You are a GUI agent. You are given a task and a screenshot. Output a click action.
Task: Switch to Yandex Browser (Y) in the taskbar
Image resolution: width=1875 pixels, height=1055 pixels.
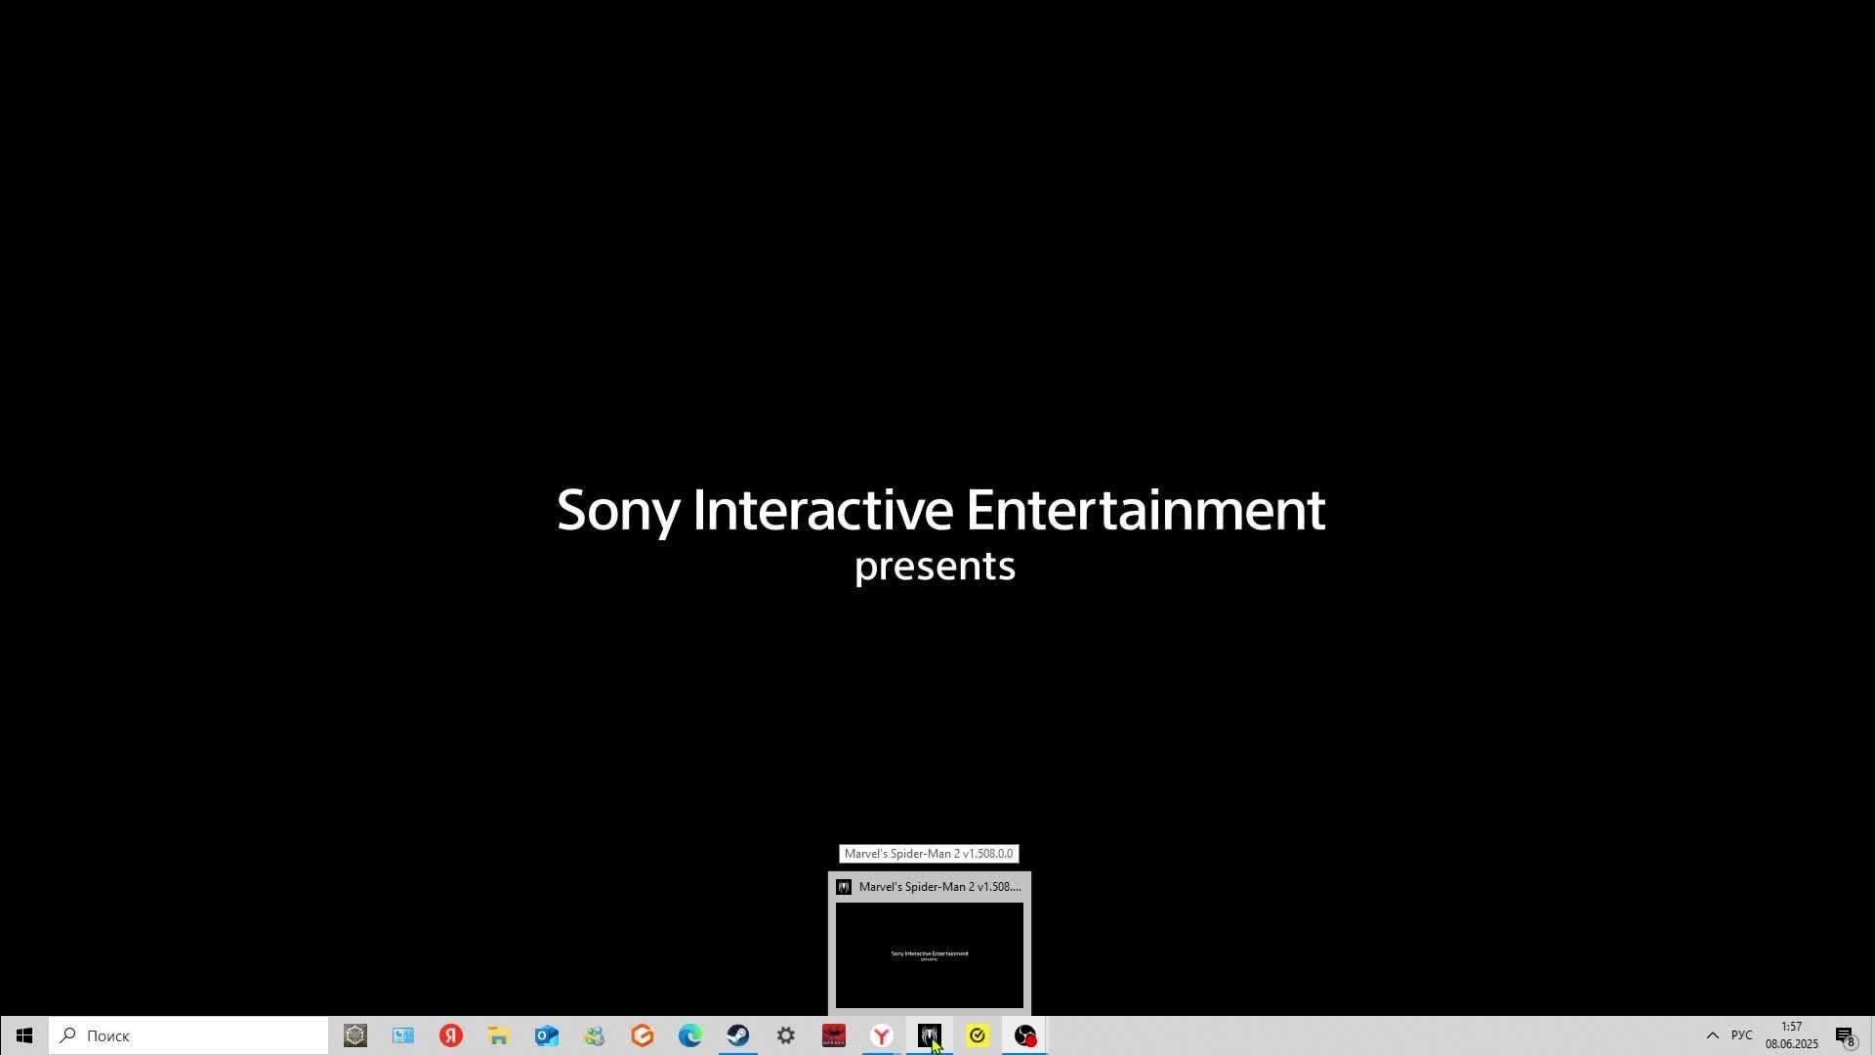coord(882,1035)
